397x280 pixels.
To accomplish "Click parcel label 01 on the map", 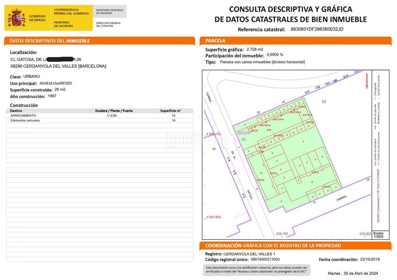I will [x=244, y=140].
